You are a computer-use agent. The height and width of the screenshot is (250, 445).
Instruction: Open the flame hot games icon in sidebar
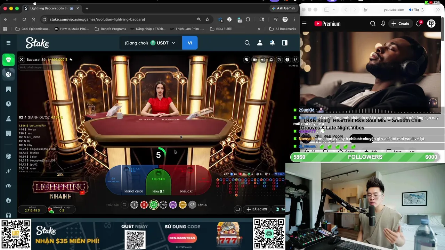point(8,200)
